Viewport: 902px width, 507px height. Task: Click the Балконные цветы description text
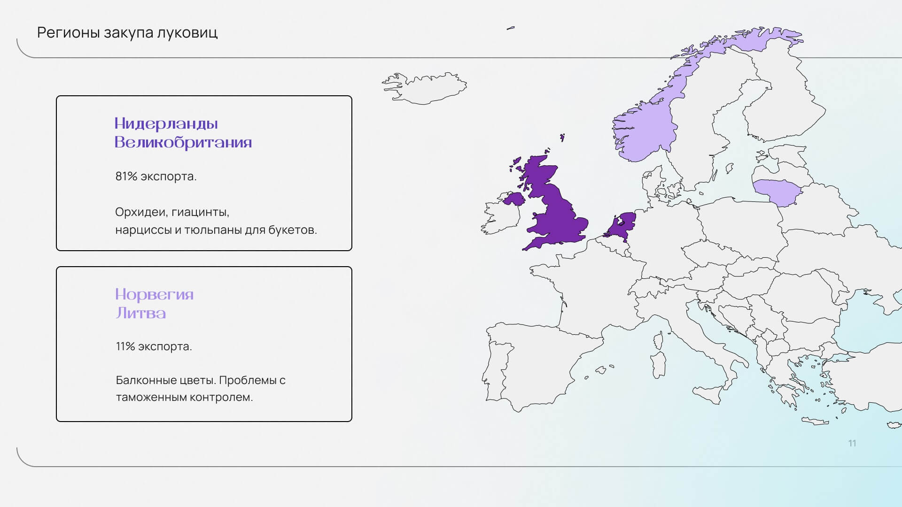tap(201, 389)
